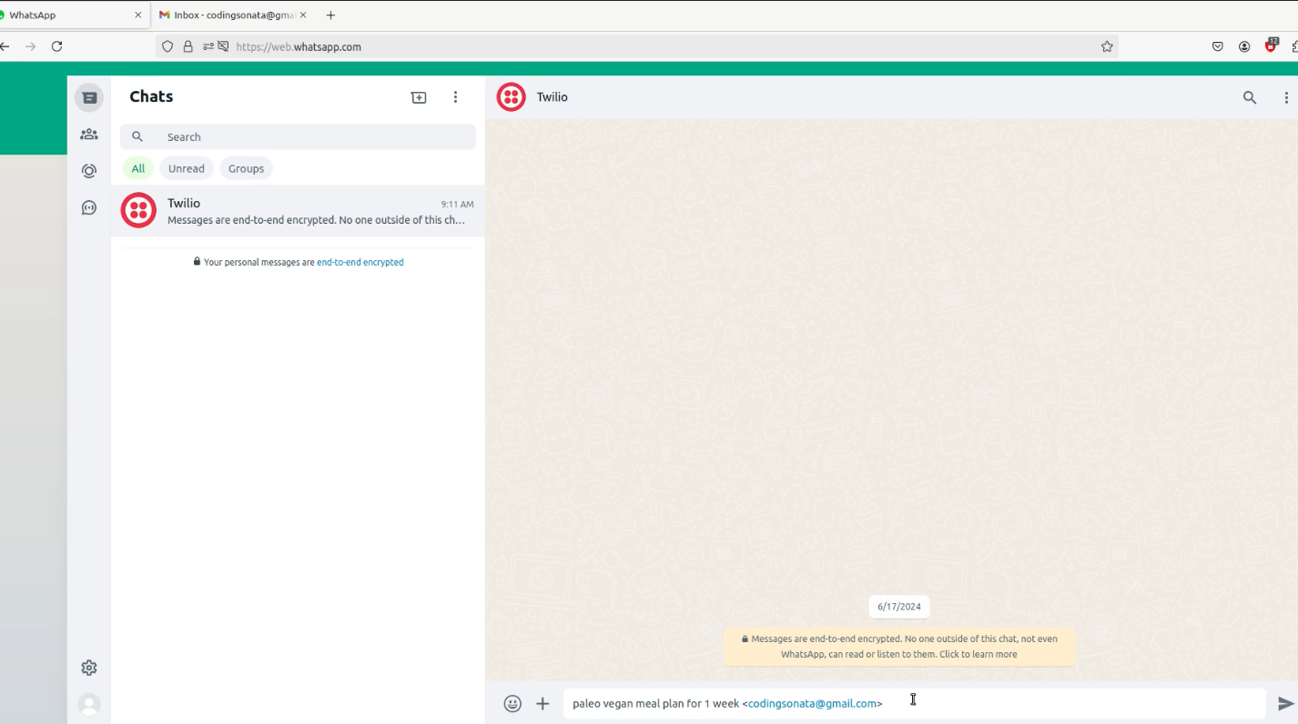Image resolution: width=1298 pixels, height=724 pixels.
Task: Open the emoji picker in the message bar
Action: [512, 703]
